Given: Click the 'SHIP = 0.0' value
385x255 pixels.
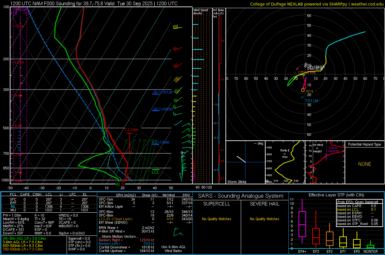Looking at the screenshot, I should click(76, 249).
